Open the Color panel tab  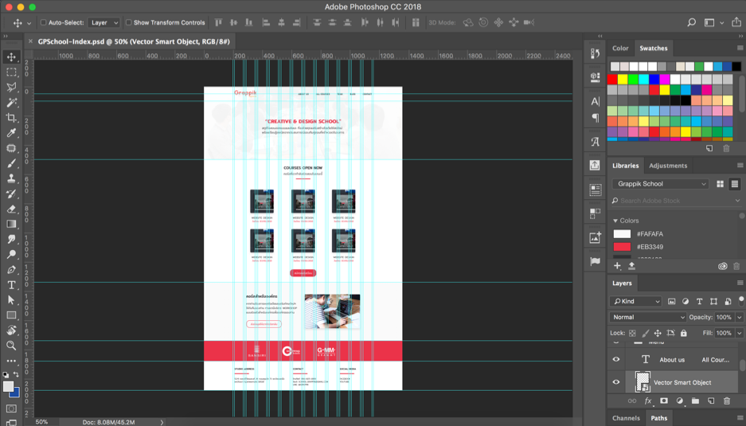click(620, 48)
